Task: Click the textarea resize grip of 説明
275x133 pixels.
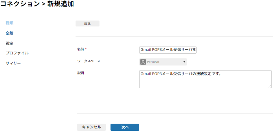Action: (270, 86)
